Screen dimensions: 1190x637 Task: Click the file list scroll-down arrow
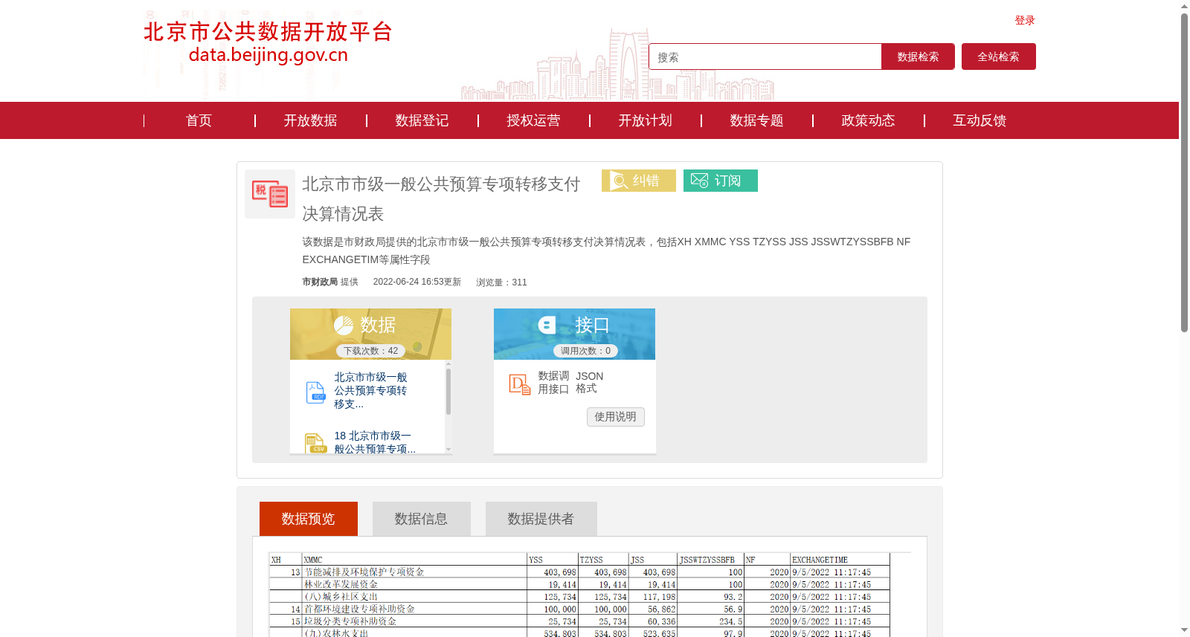click(448, 449)
